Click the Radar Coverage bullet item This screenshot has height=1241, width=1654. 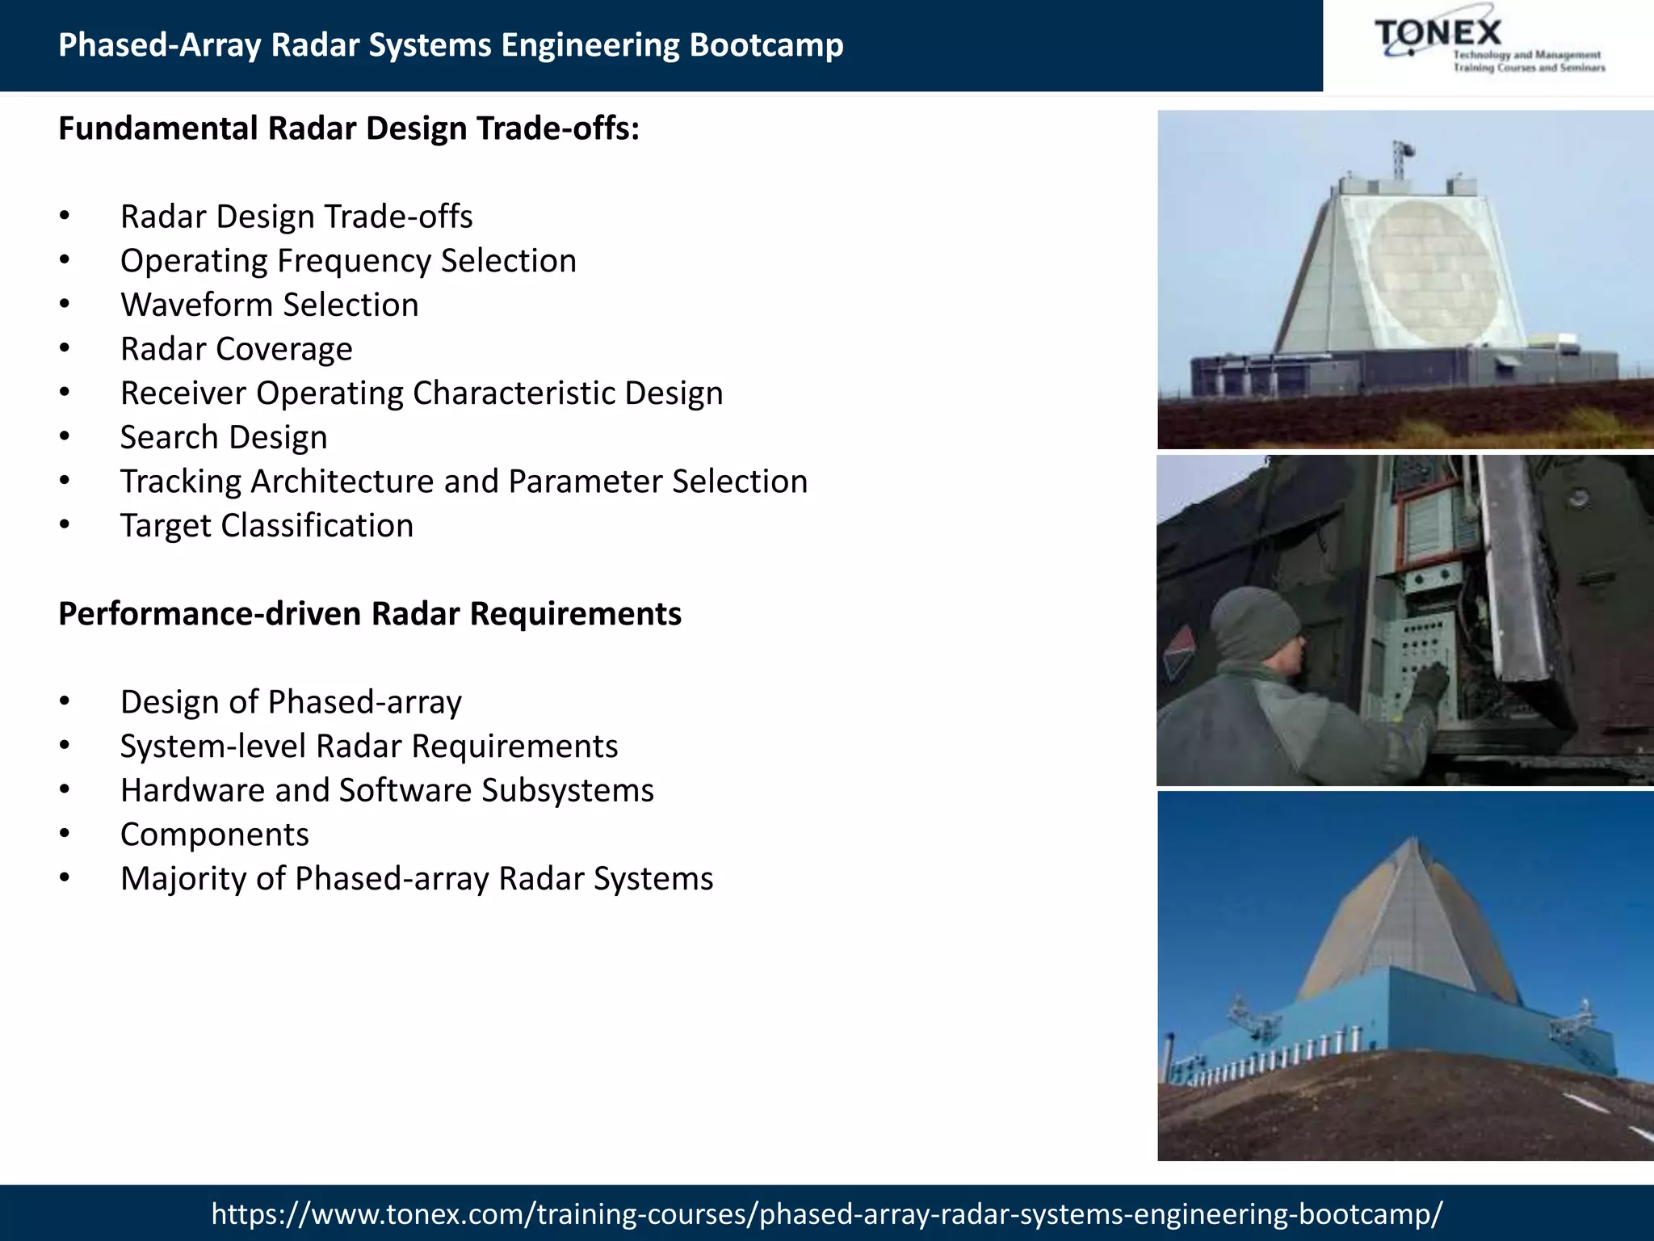236,349
